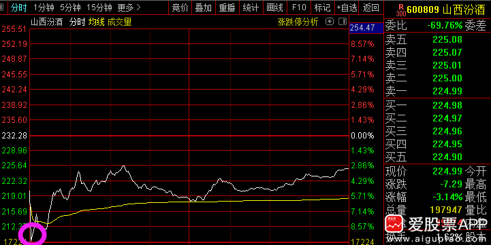The height and width of the screenshot is (245, 491).
Task: Click the blue 254.47 price box
Action: pyautogui.click(x=366, y=28)
